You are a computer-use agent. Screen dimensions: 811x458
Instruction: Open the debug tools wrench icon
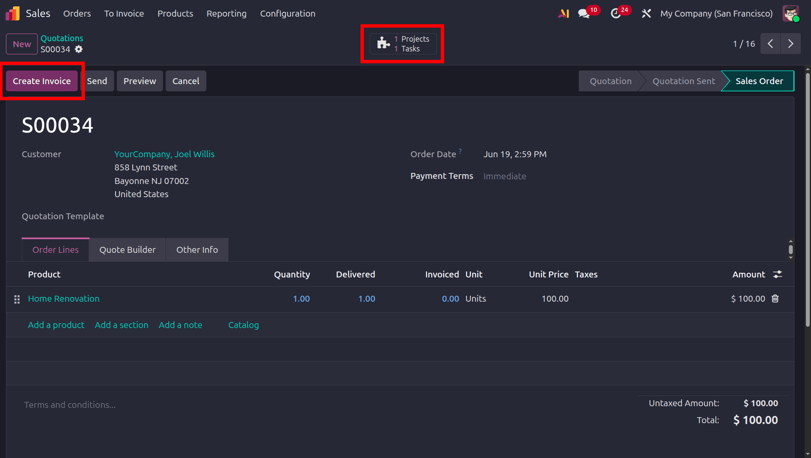(x=646, y=14)
